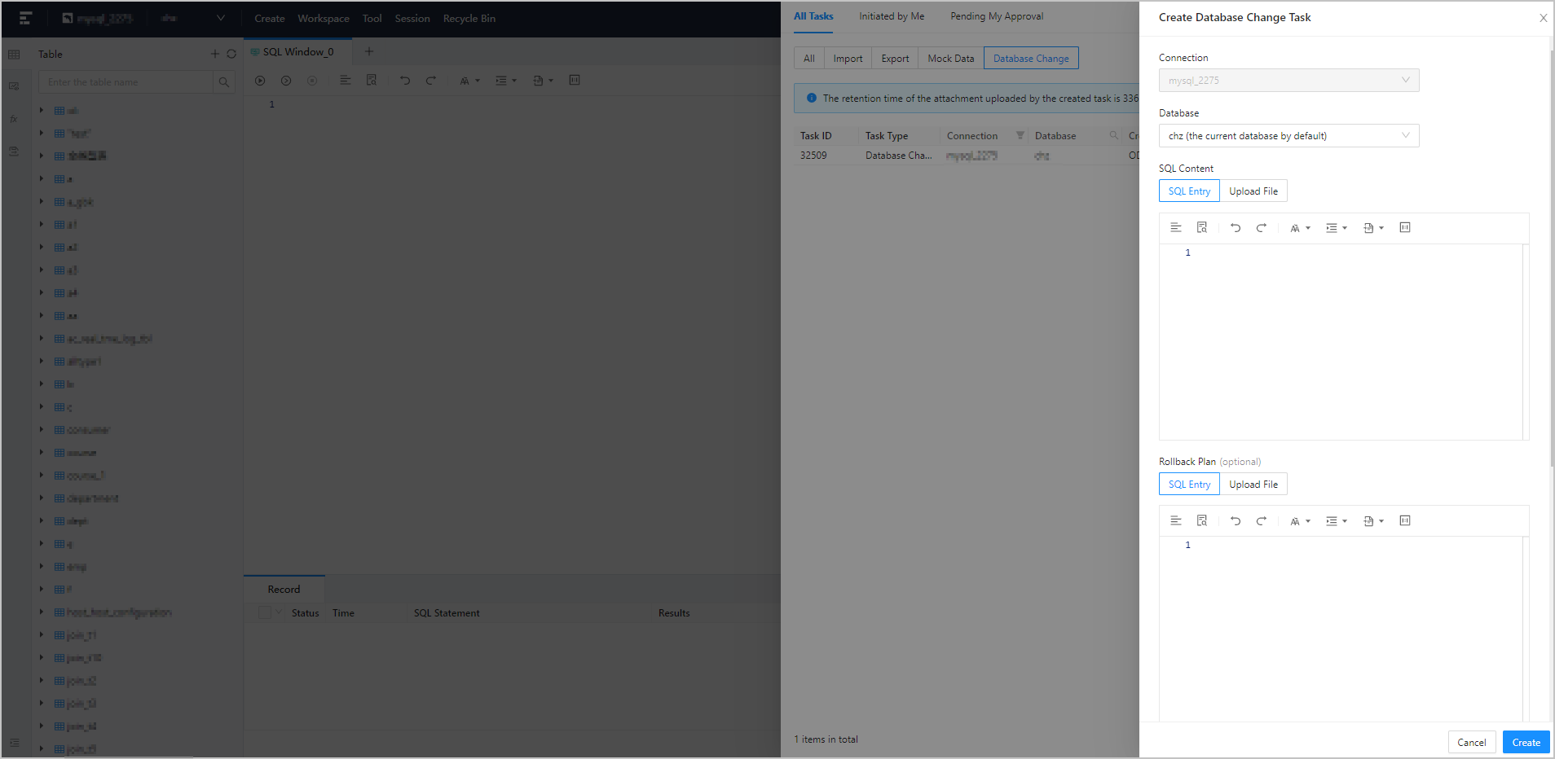Open the Tool menu
The width and height of the screenshot is (1555, 759).
click(x=372, y=19)
